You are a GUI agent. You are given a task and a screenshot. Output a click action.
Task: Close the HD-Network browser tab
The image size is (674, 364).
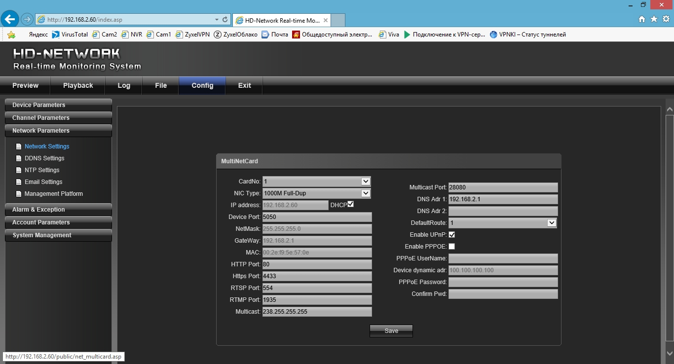326,20
